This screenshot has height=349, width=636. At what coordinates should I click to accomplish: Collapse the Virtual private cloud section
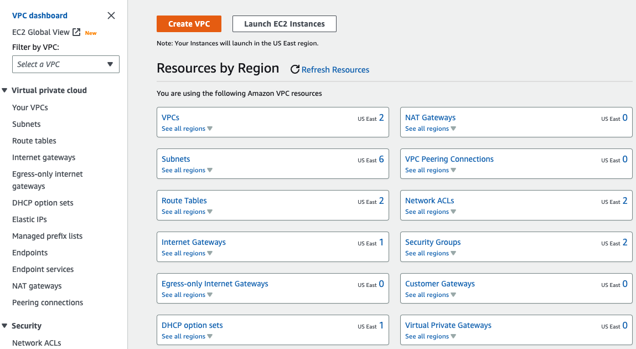(4, 90)
